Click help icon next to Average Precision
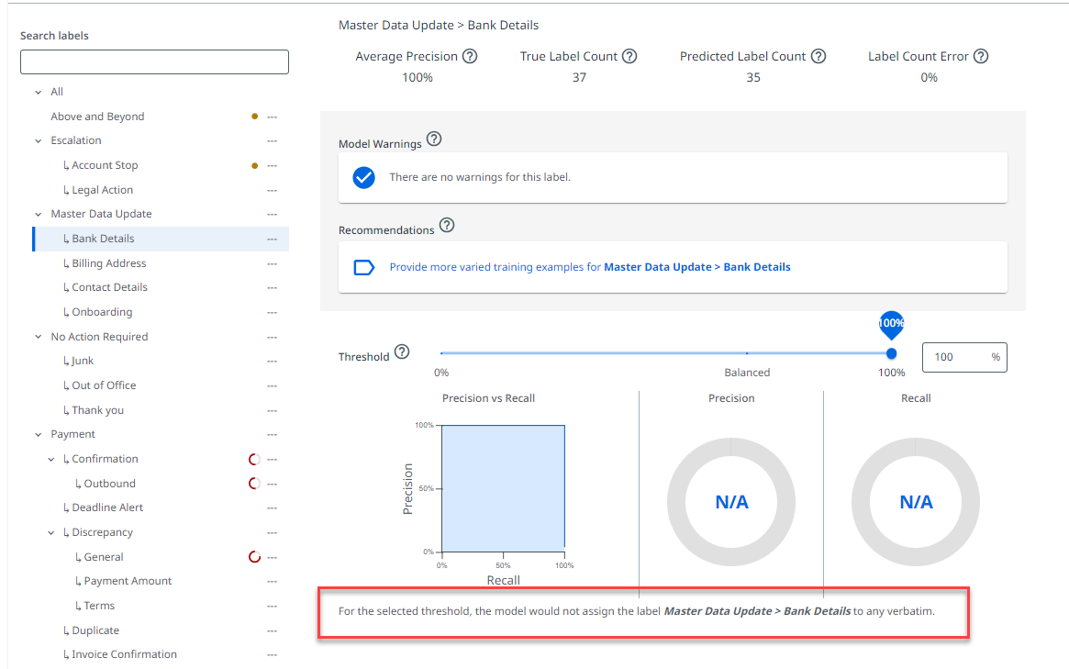 (470, 57)
